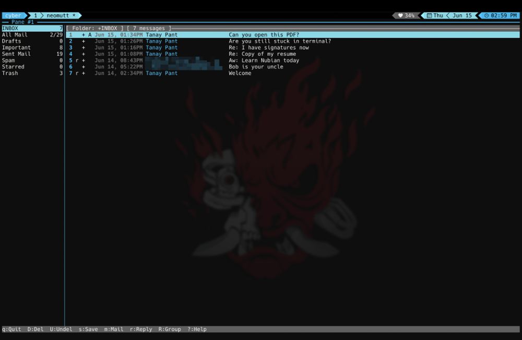522x340 pixels.
Task: Click the Jun 15 date segment
Action: click(462, 16)
